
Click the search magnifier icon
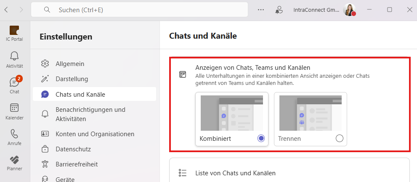click(47, 10)
